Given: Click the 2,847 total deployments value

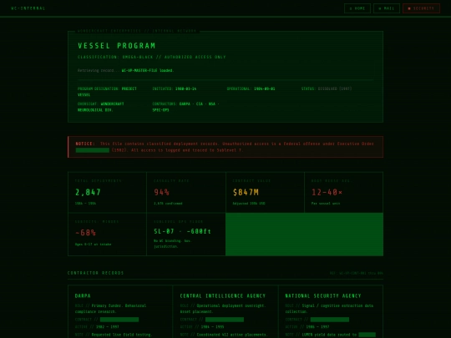Looking at the screenshot, I should 88,192.
